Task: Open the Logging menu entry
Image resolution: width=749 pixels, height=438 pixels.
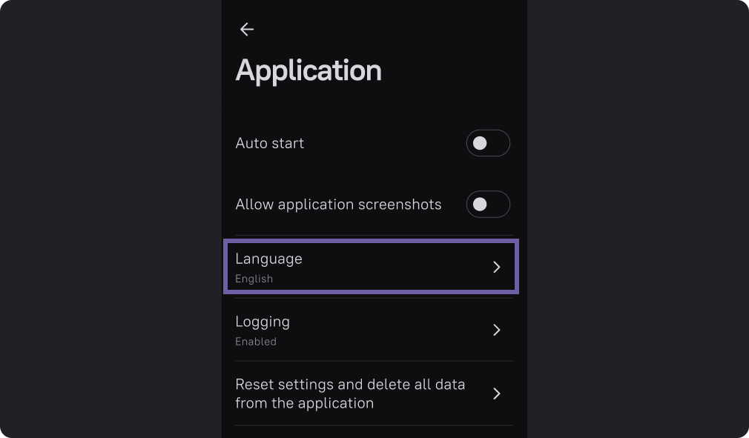Action: (x=263, y=322)
